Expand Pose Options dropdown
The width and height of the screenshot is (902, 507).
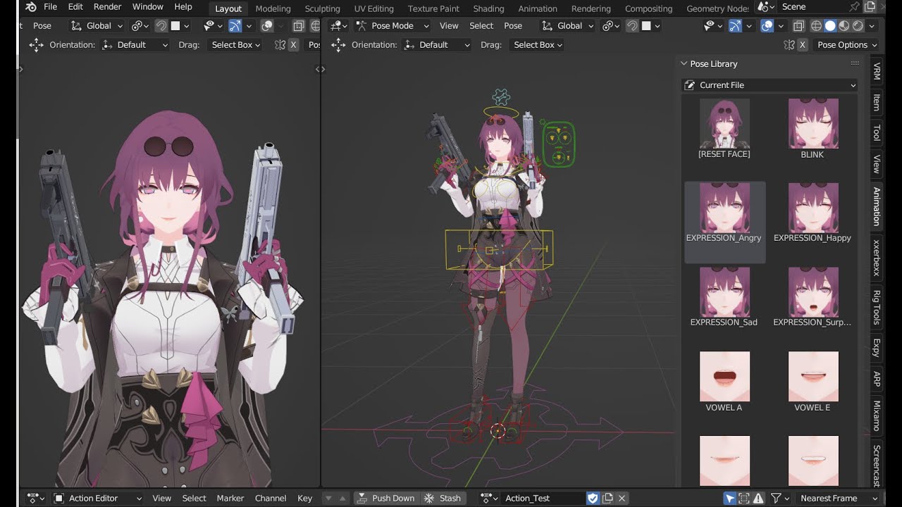tap(846, 44)
